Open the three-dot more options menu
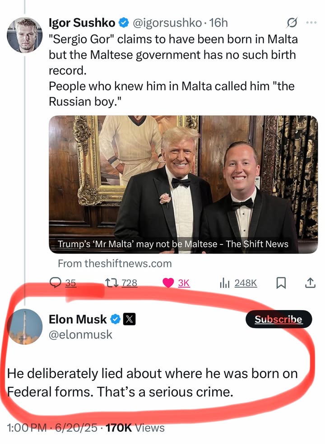This screenshot has width=325, height=444. [x=311, y=22]
